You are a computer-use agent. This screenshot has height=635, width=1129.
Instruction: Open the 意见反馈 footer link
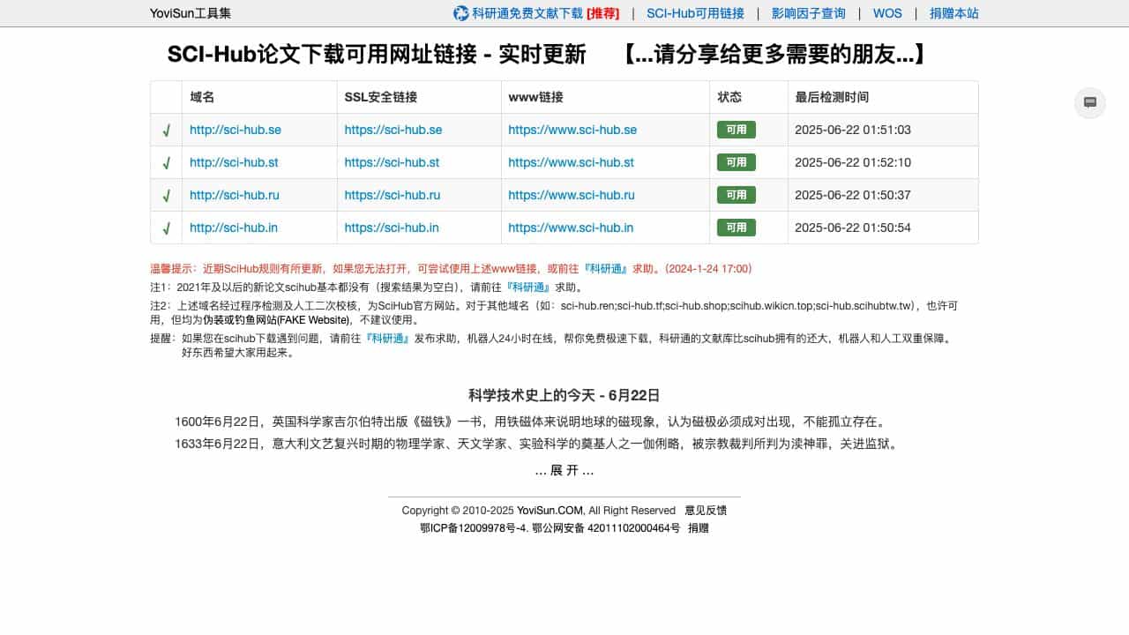(x=706, y=511)
